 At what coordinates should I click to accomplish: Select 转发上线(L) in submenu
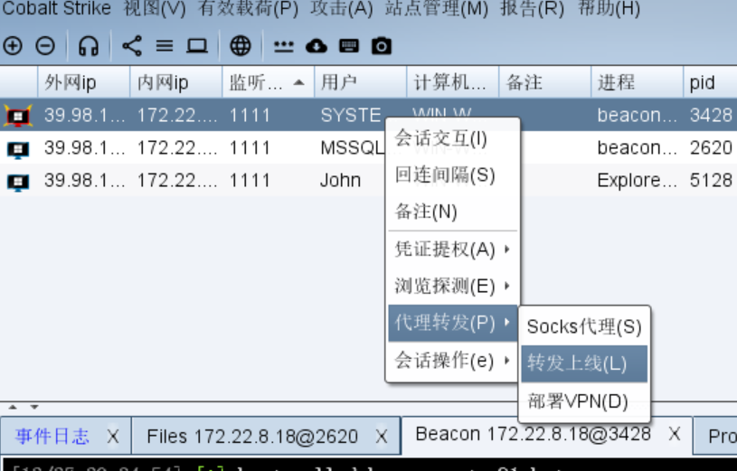tap(584, 363)
